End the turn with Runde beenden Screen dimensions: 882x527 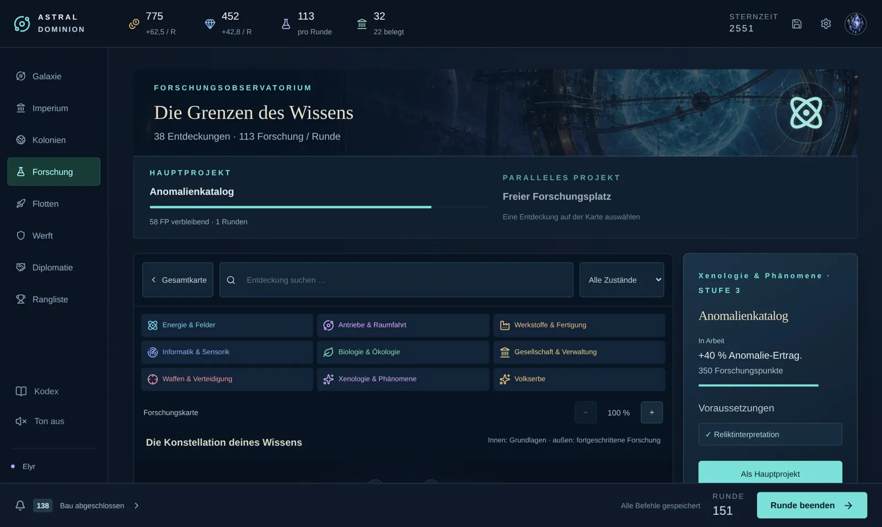coord(811,506)
